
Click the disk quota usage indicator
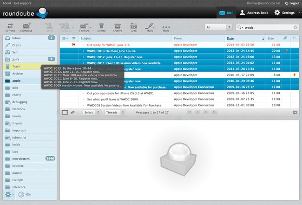pos(25,194)
